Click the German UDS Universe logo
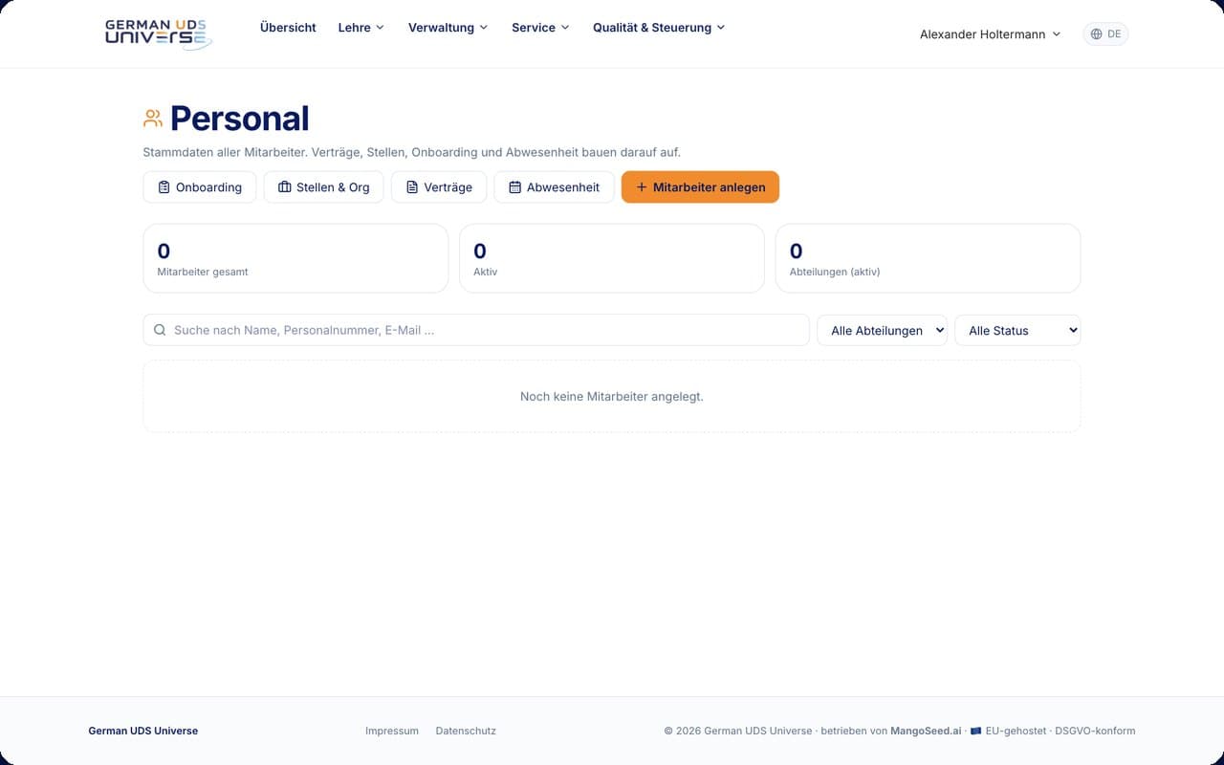The height and width of the screenshot is (765, 1224). pyautogui.click(x=159, y=33)
